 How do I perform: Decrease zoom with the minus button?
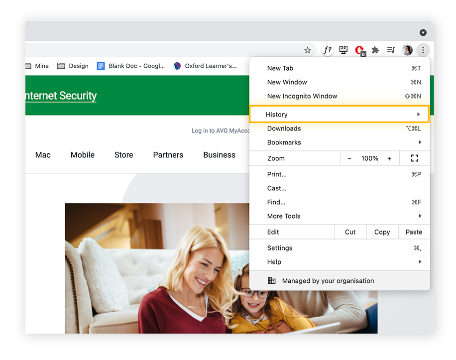349,158
